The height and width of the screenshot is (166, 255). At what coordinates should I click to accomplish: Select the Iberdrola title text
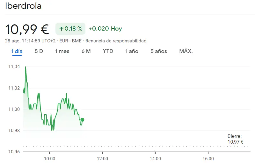[x=23, y=6]
